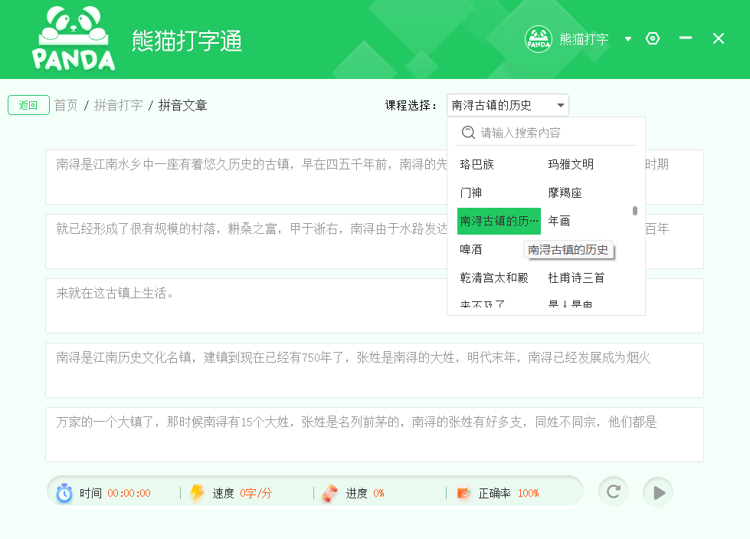Image resolution: width=750 pixels, height=539 pixels.
Task: Select 乾清宫太和殿 from course list
Action: pos(494,278)
